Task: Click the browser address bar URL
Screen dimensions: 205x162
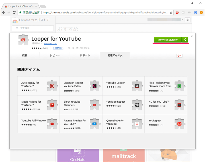Action: [x=105, y=13]
